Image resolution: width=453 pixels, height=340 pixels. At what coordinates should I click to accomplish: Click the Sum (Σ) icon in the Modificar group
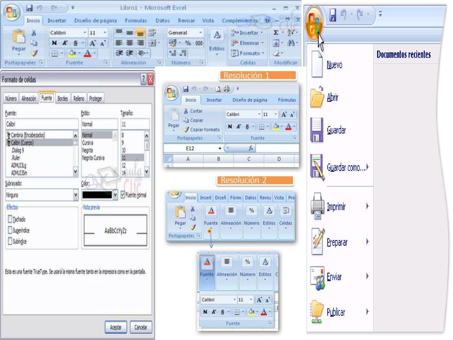[276, 33]
